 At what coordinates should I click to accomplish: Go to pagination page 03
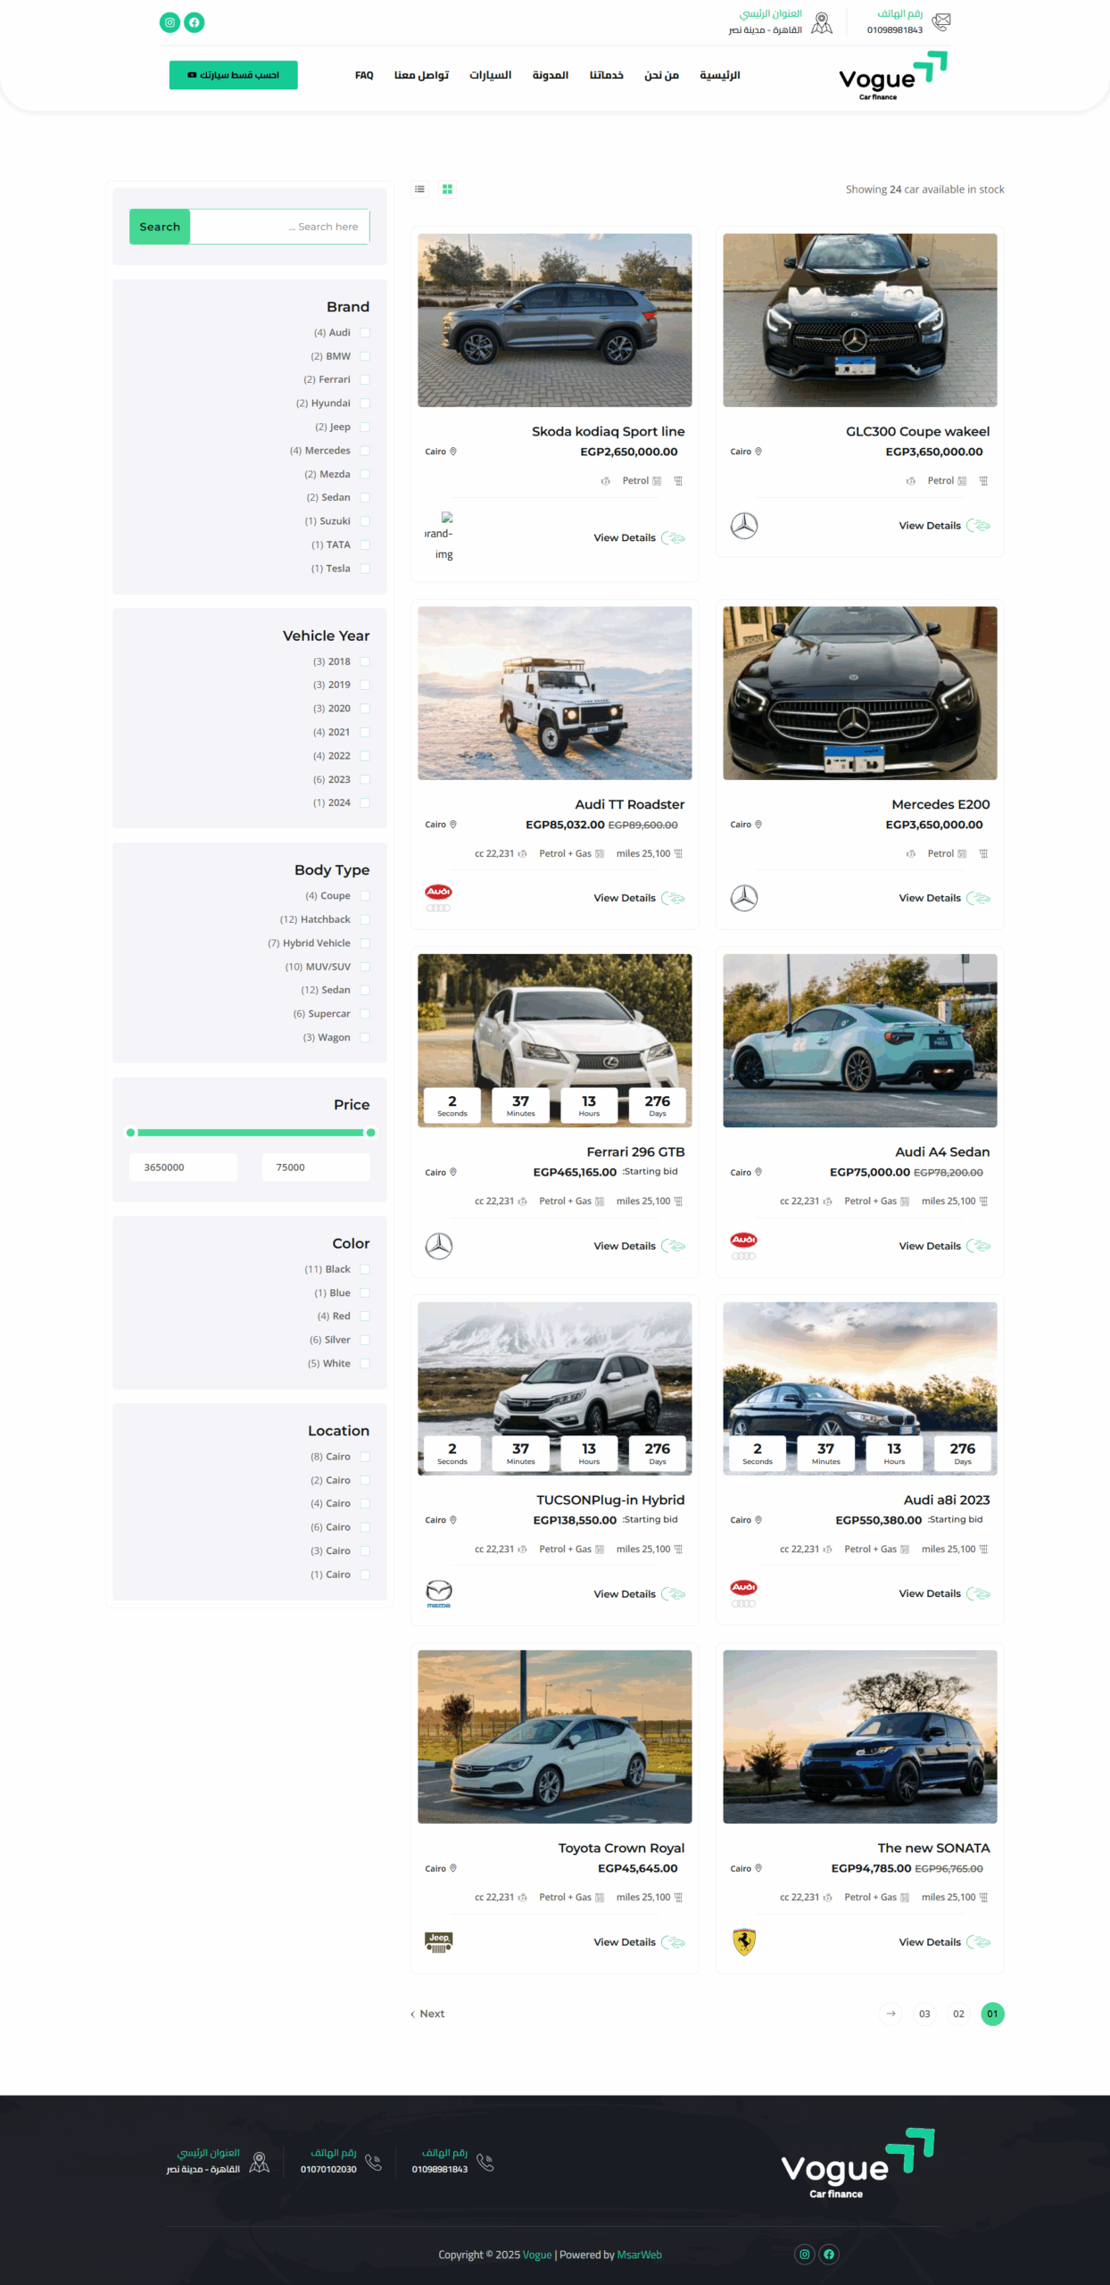pos(924,2014)
